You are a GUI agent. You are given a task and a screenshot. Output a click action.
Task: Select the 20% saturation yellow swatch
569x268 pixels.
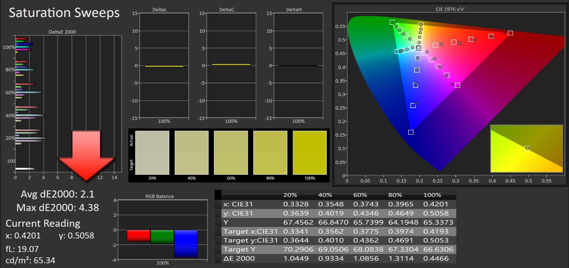(152, 153)
